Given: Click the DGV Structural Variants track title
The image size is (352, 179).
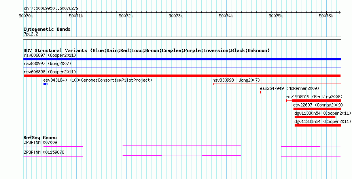Looking at the screenshot, I should tap(147, 50).
